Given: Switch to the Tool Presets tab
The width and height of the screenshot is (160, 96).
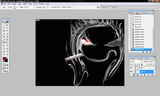Looking at the screenshot, I should (146, 13).
